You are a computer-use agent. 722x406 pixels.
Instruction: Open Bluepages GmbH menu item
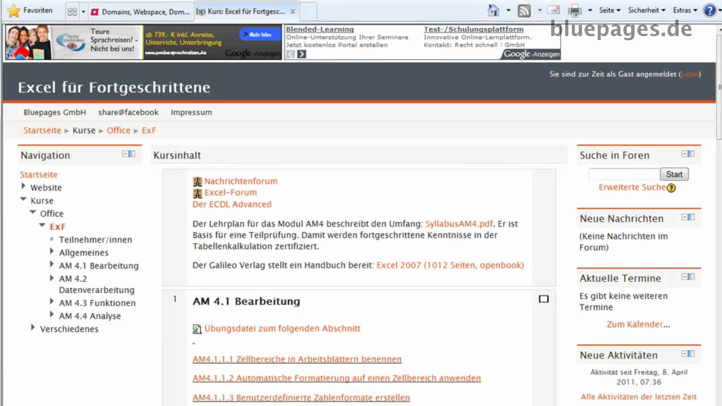[55, 112]
